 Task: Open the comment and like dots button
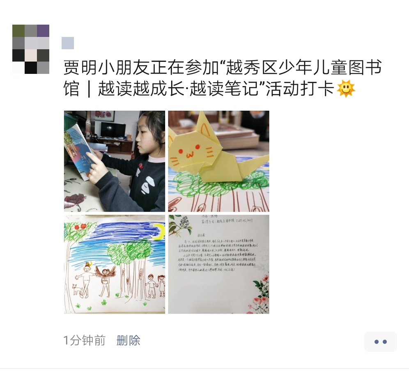(x=380, y=341)
